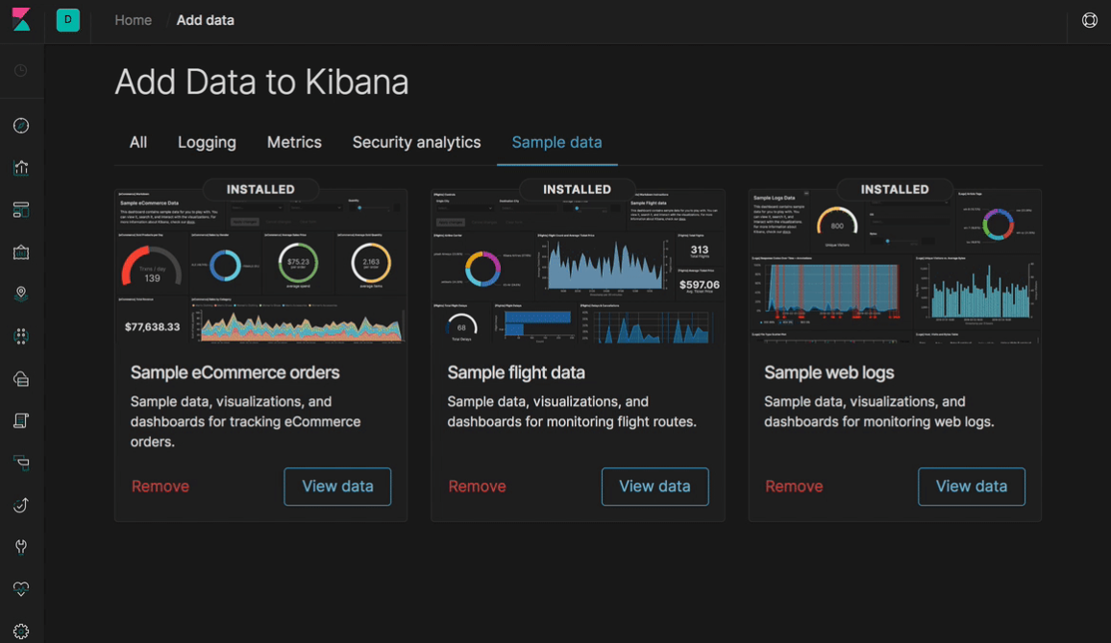Click the Sample flight data title
This screenshot has width=1111, height=643.
[516, 372]
